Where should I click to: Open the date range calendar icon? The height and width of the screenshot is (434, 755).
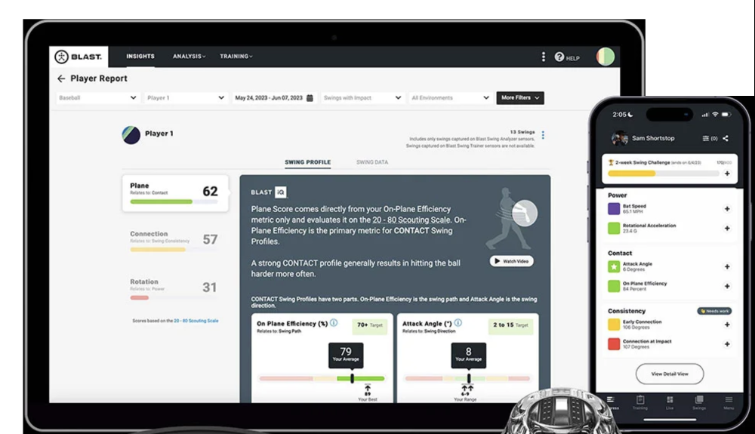(x=310, y=97)
